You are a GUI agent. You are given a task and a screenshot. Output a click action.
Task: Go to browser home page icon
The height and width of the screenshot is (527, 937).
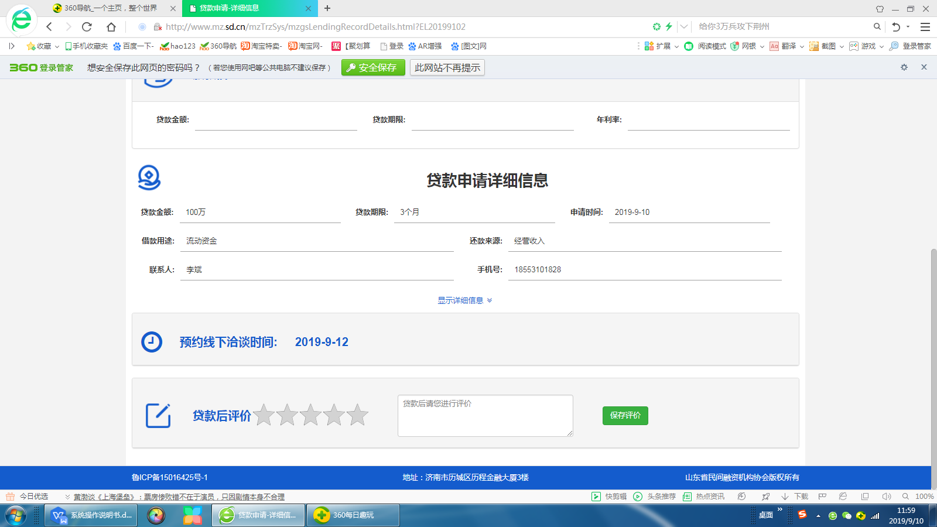(111, 26)
